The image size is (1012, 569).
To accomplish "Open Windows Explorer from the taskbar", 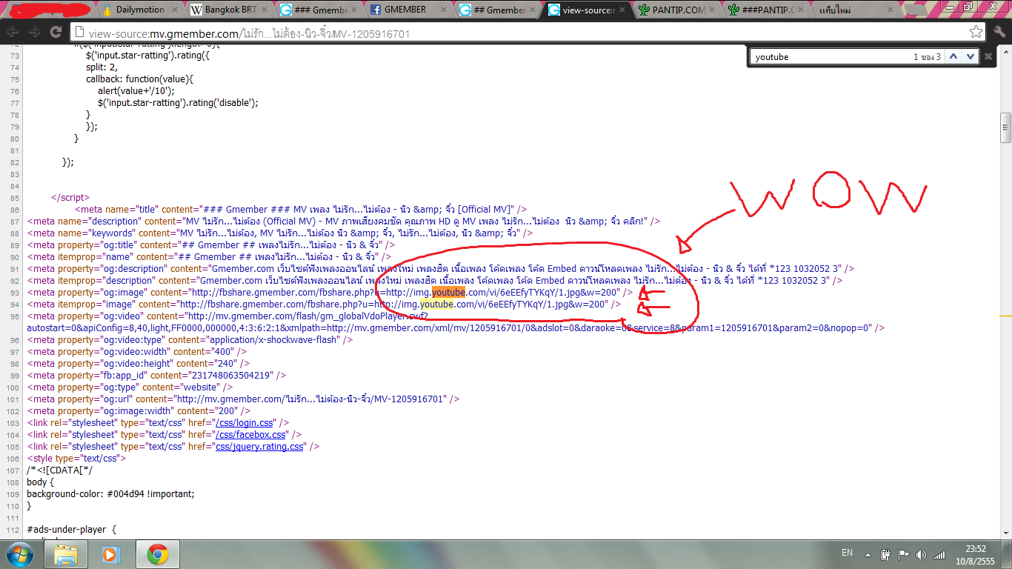I will coord(66,554).
